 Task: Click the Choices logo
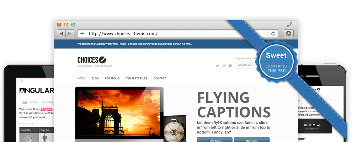point(92,60)
